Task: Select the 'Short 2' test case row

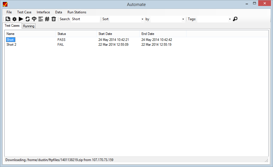Action: coord(11,45)
